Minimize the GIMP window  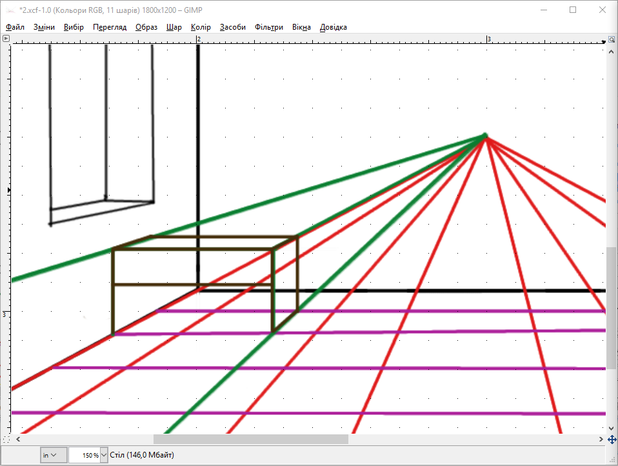click(x=544, y=10)
